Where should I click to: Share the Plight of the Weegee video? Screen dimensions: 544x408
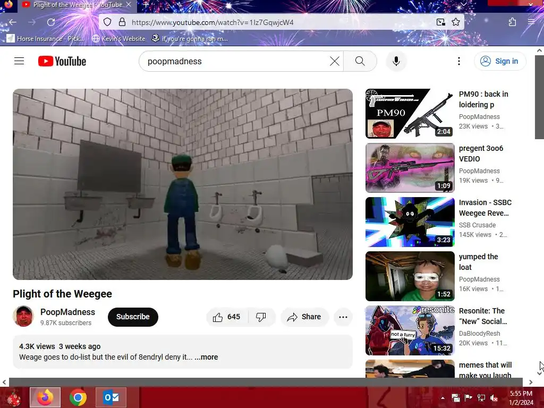click(x=304, y=317)
